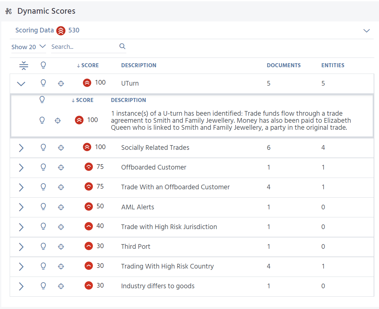Click the target icon on Trading With High Risk Country

(61, 266)
